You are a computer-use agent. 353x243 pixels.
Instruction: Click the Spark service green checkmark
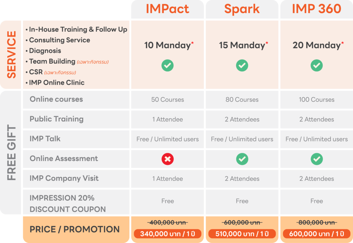(242, 65)
